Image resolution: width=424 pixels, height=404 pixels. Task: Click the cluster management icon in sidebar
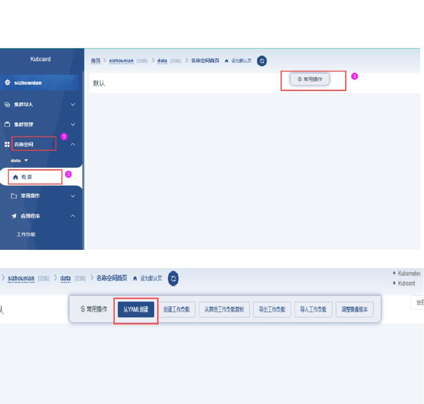click(7, 124)
